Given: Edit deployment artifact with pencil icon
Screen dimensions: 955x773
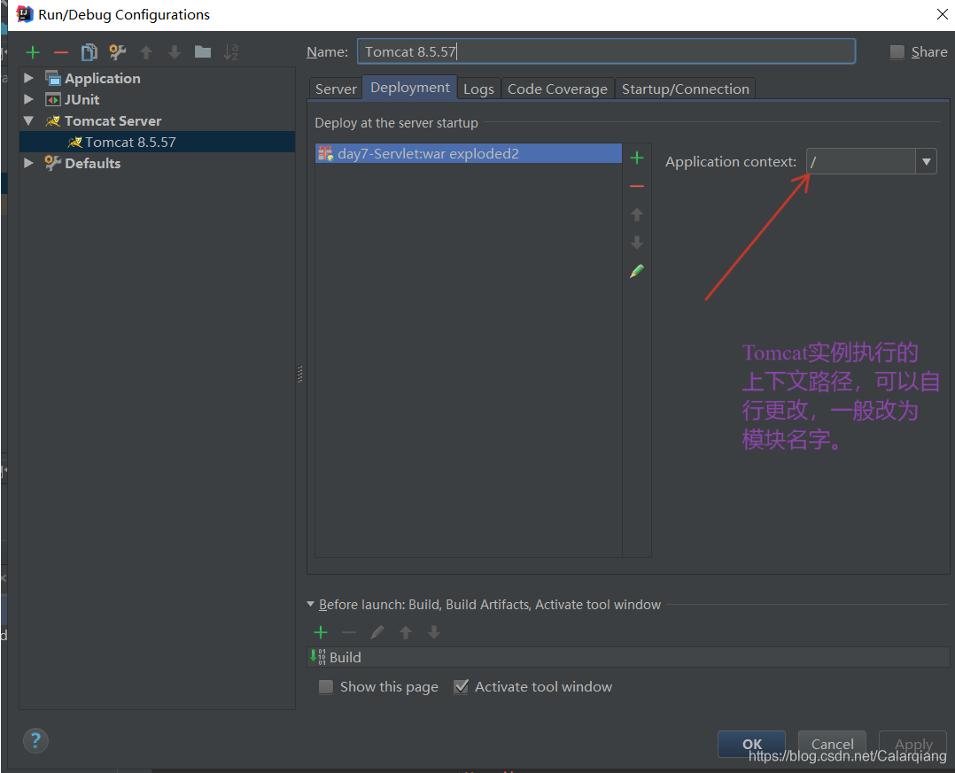Looking at the screenshot, I should click(637, 271).
